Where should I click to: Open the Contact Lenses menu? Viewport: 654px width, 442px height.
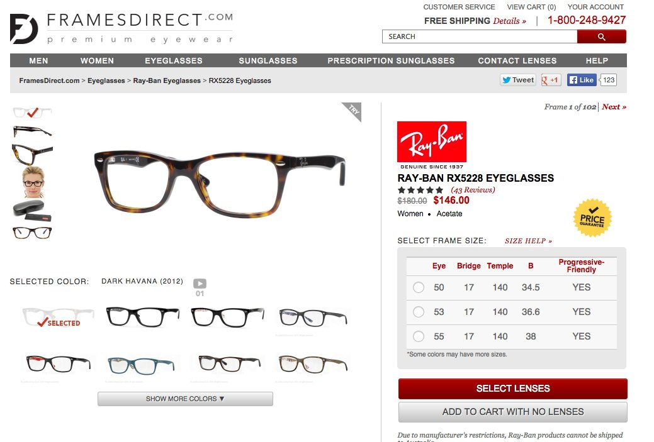517,61
